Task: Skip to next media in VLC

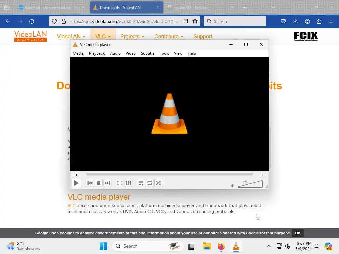Action: tap(107, 183)
